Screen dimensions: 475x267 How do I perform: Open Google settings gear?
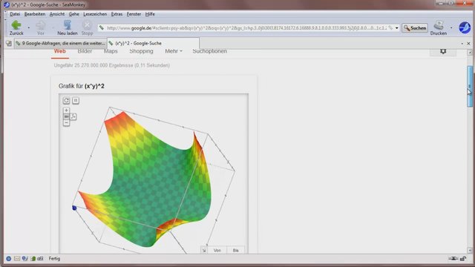(x=443, y=51)
